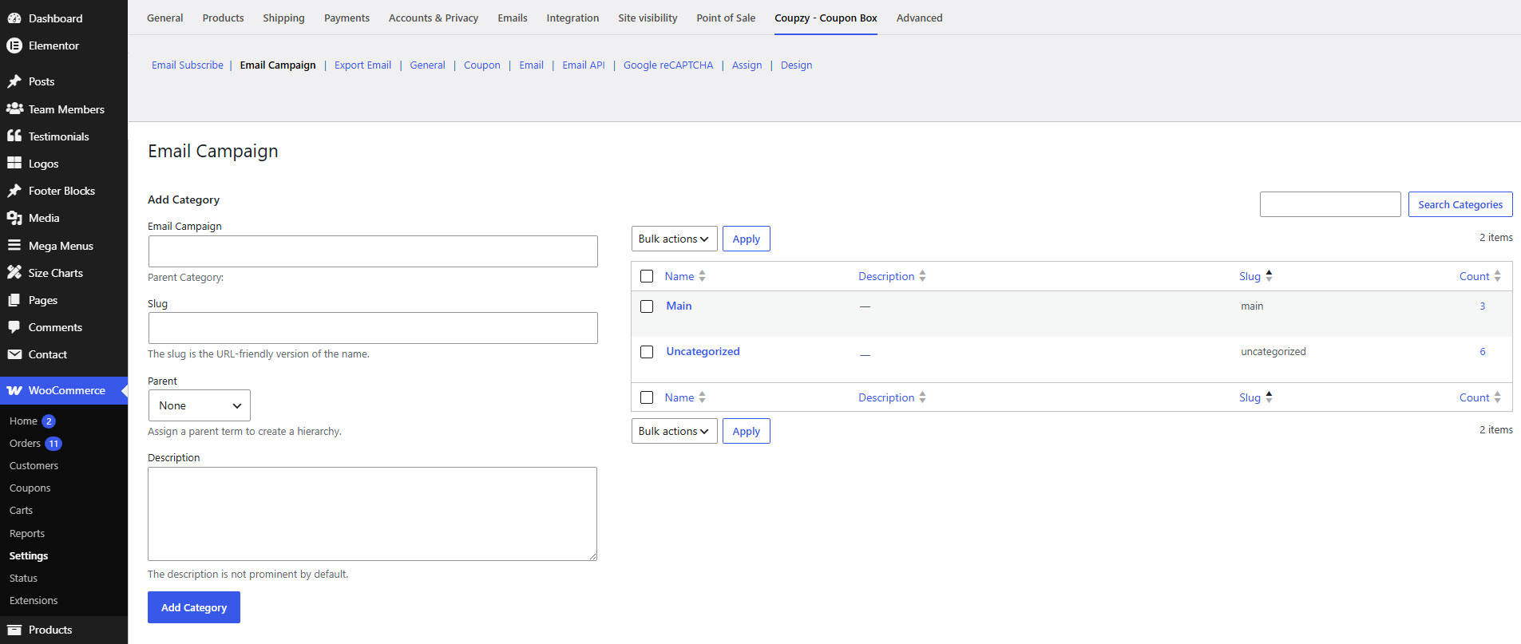Click the Testimonials quote icon
This screenshot has width=1521, height=644.
click(14, 136)
